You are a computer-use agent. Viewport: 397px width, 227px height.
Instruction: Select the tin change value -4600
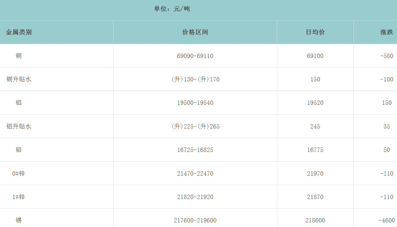[x=386, y=220]
